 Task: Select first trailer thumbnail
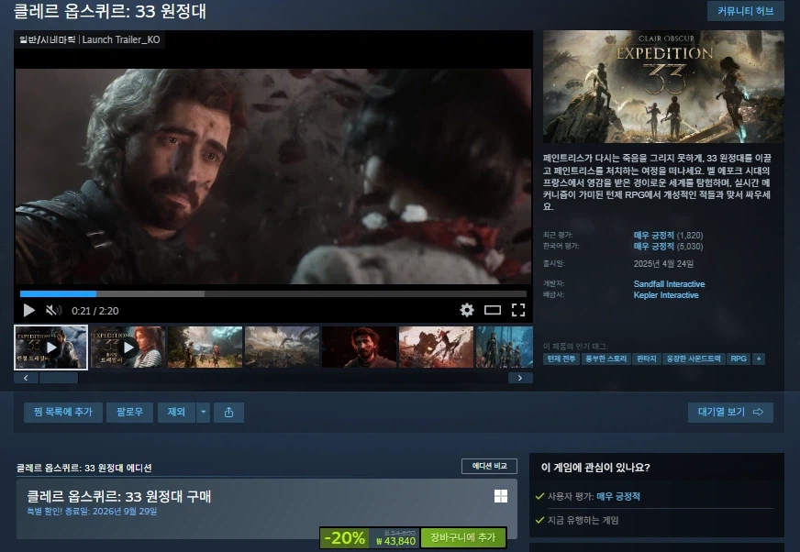point(51,348)
